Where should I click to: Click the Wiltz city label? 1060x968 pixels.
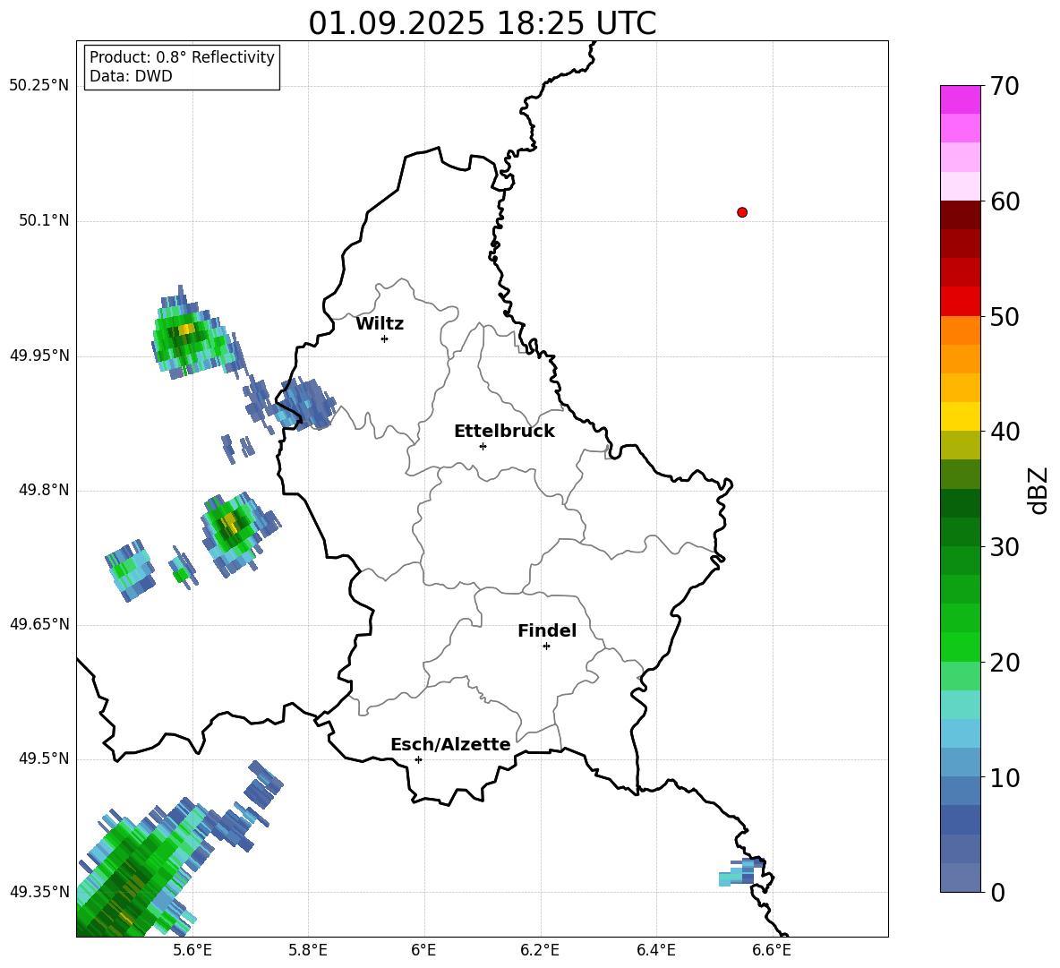(x=380, y=324)
